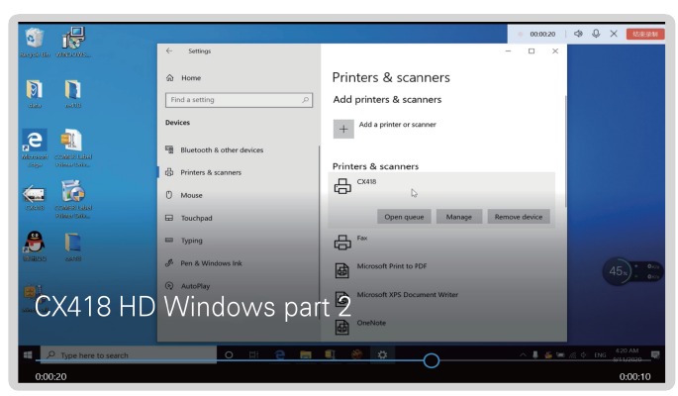678x396 pixels.
Task: Toggle the microphone in the recording toolbar
Action: (x=597, y=34)
